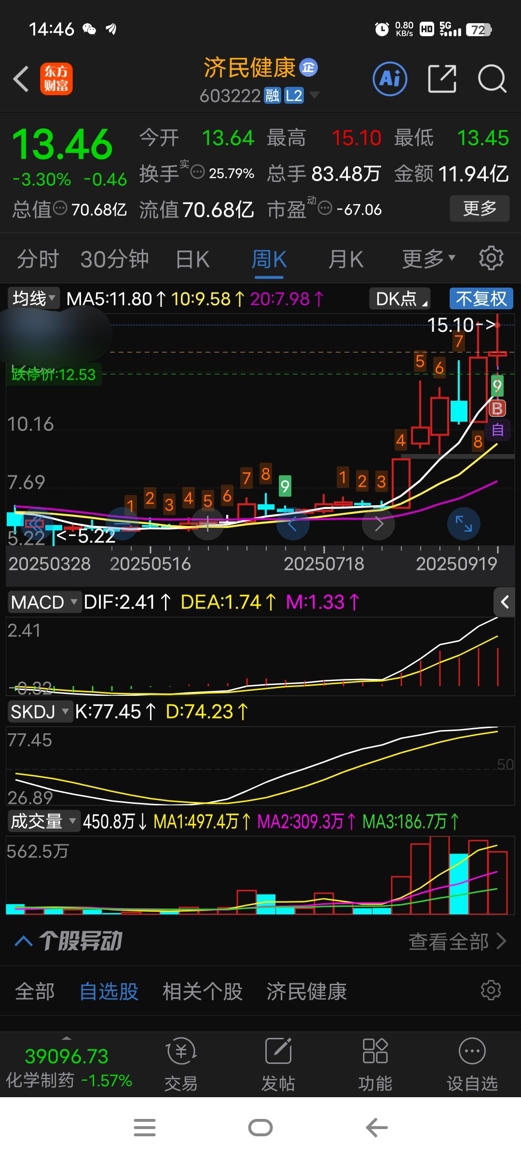Tap the DIF:2.41 value
Viewport: 521px width, 1158px height.
[x=127, y=602]
